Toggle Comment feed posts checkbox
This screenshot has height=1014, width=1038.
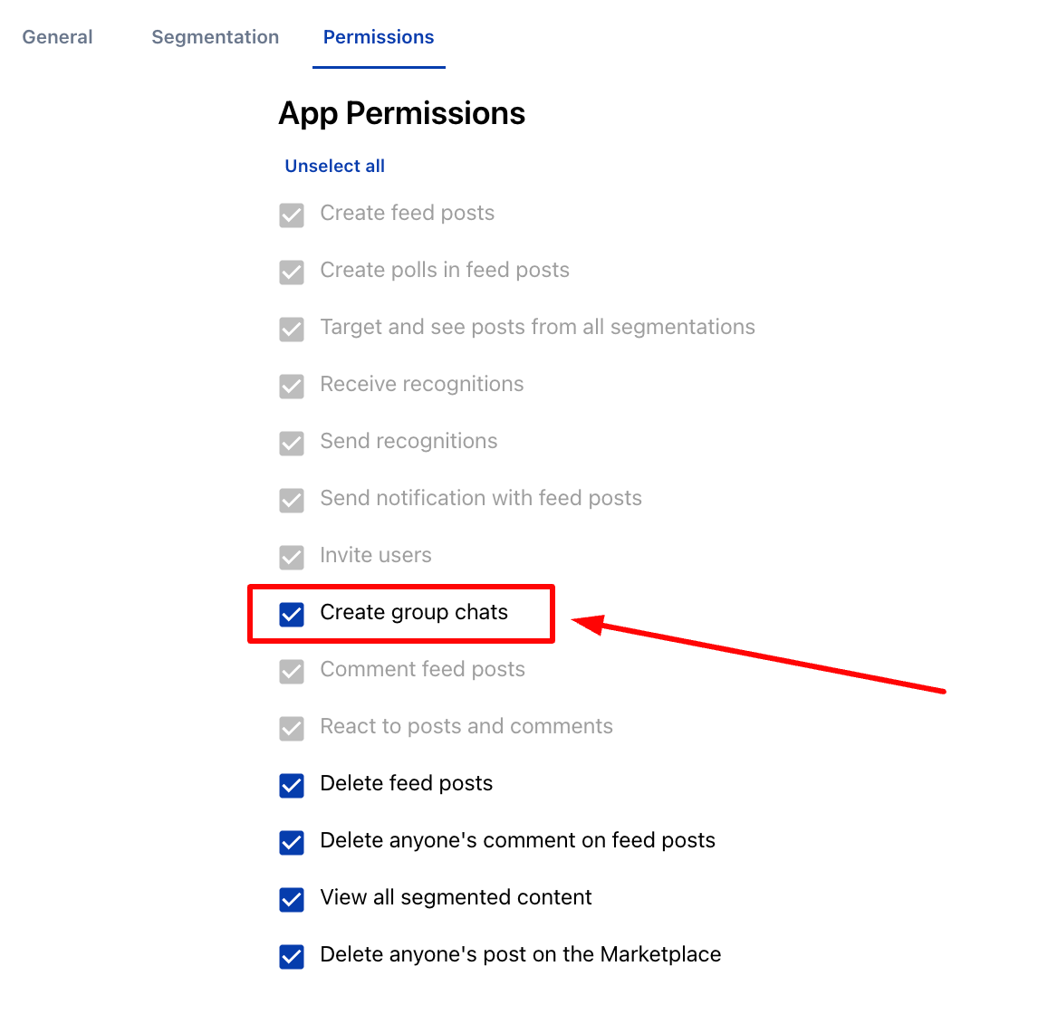click(x=292, y=671)
